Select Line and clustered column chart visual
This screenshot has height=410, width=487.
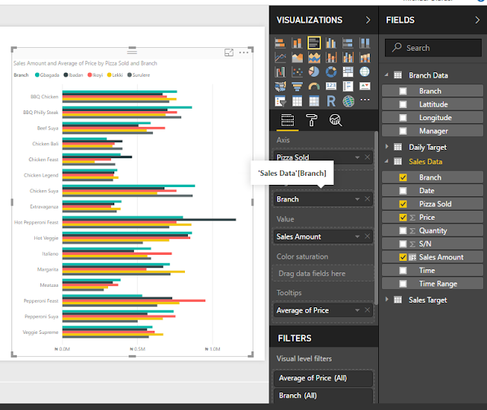click(348, 57)
